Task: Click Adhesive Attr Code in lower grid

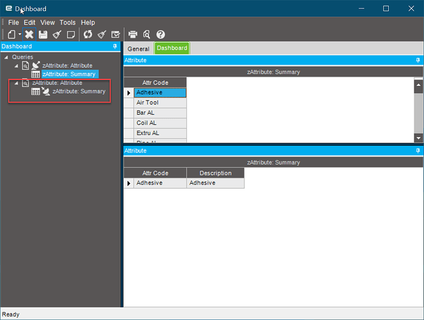Action: (x=160, y=183)
